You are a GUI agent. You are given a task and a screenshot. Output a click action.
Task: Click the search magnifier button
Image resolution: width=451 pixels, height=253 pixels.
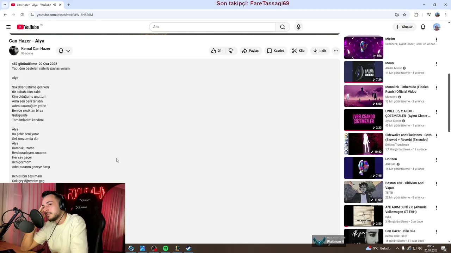(x=283, y=27)
